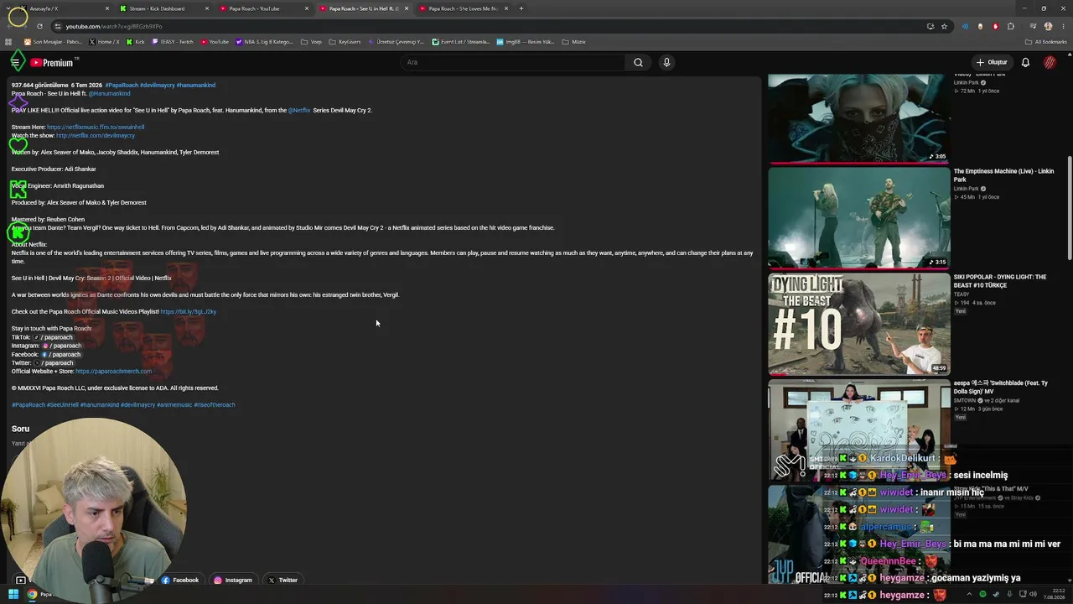The image size is (1073, 604).
Task: Open the aespa Switchblade video title
Action: point(1000,387)
